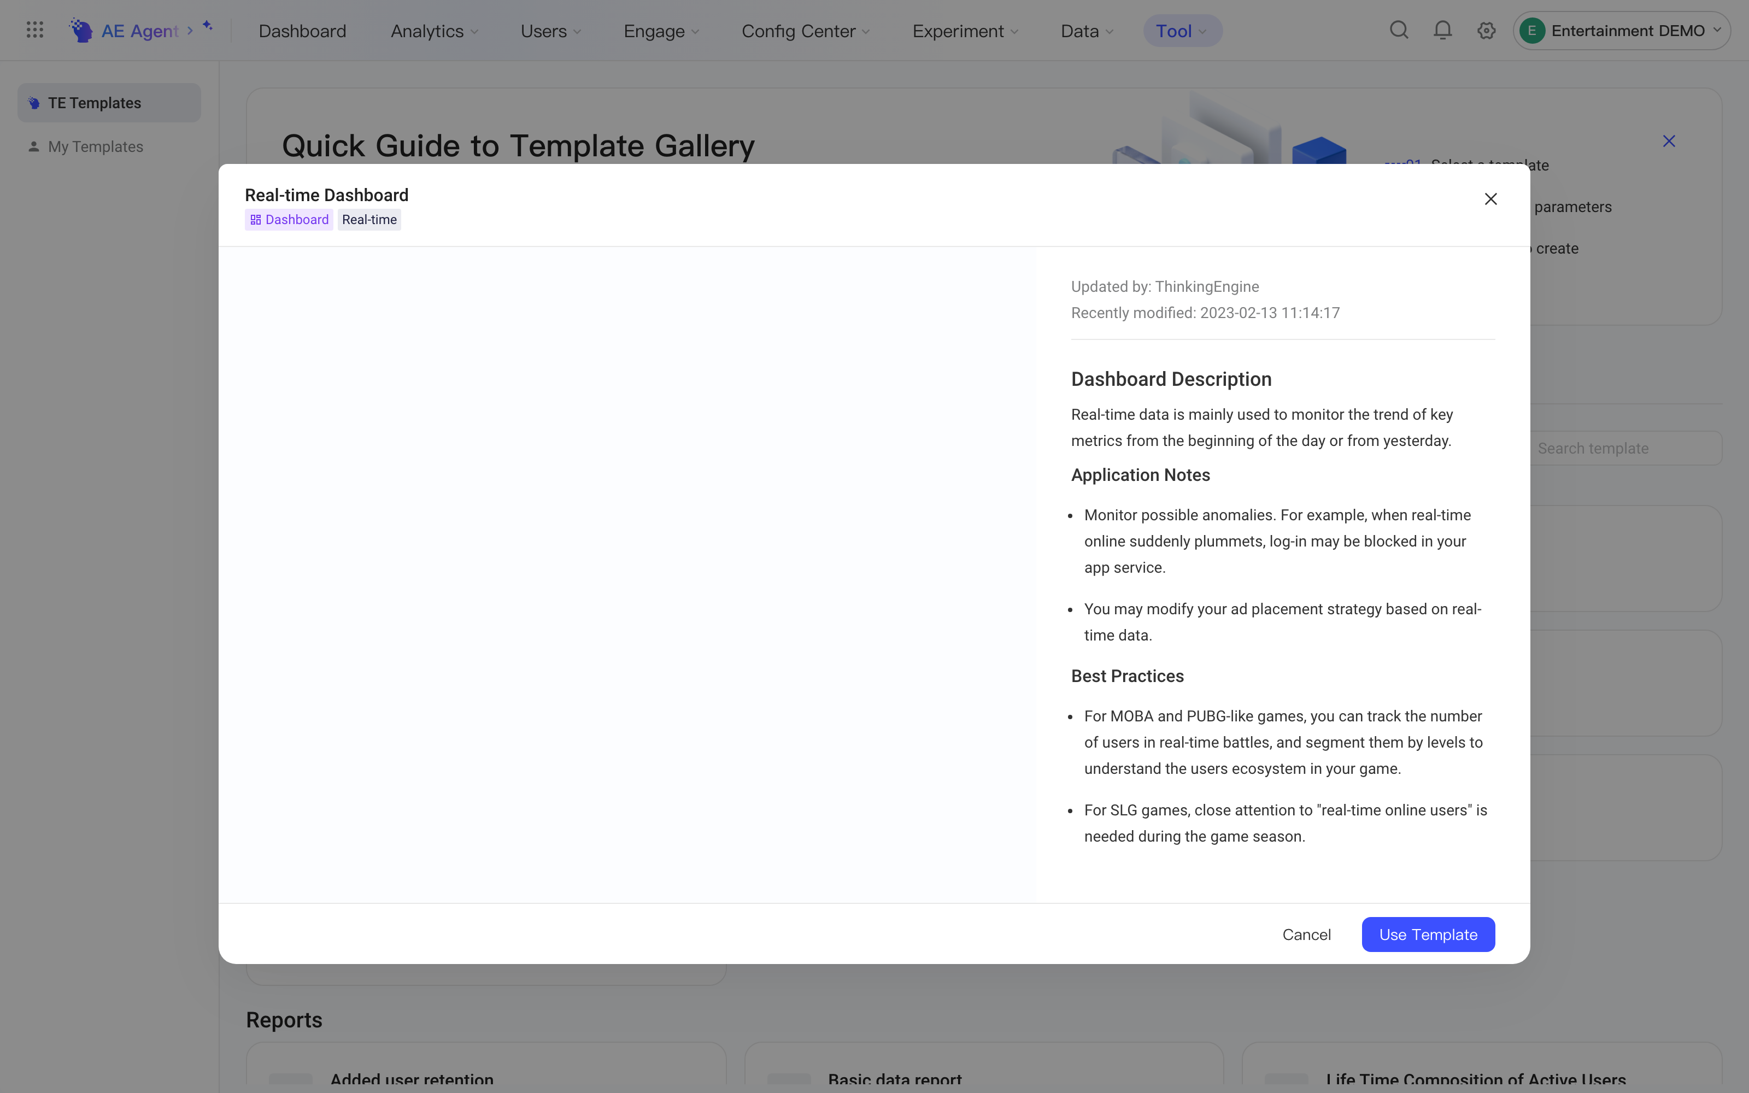Viewport: 1749px width, 1093px height.
Task: Open the Tool menu
Action: (x=1182, y=31)
